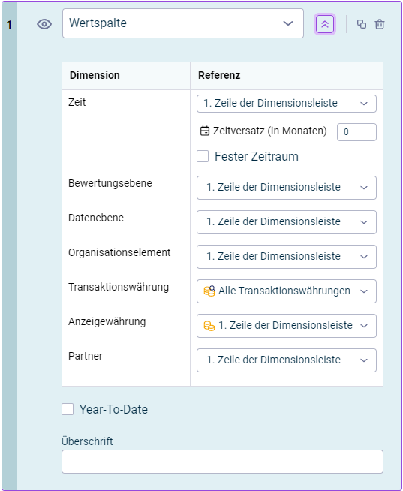
Task: Click the calendar icon beside Zeitversatz
Action: (x=204, y=131)
